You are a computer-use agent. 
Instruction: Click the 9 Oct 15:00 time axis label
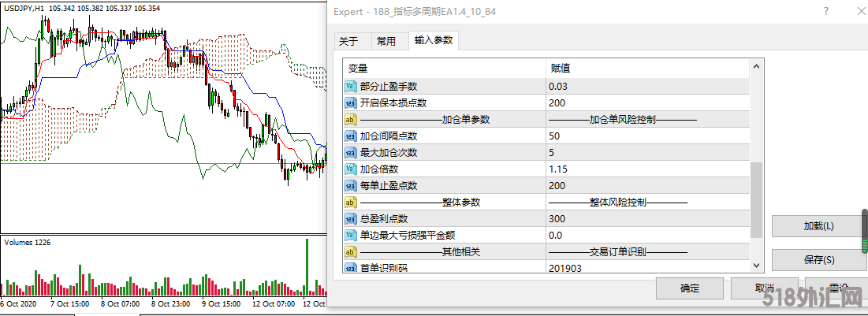221,304
